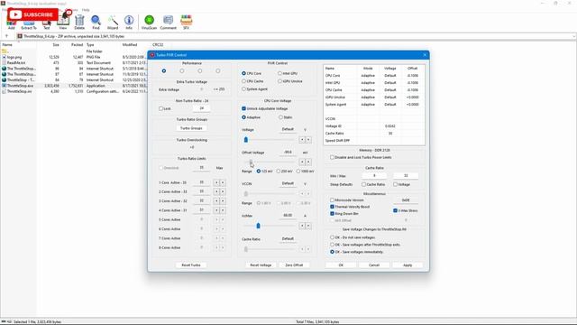Sort file list by Size column
Image resolution: width=577 pixels, height=325 pixels.
click(56, 44)
